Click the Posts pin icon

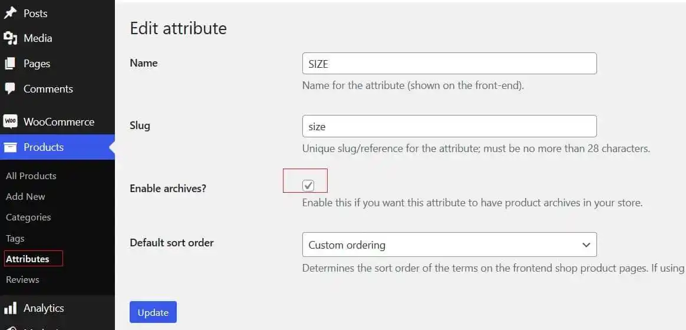pyautogui.click(x=10, y=13)
